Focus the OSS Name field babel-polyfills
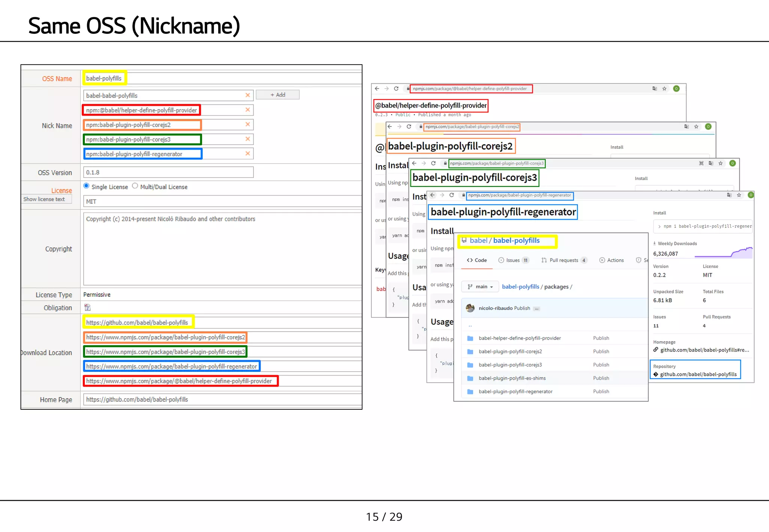This screenshot has width=769, height=532. [222, 78]
